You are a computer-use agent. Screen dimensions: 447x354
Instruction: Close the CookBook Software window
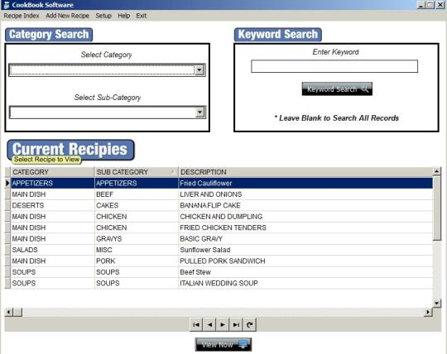440,5
